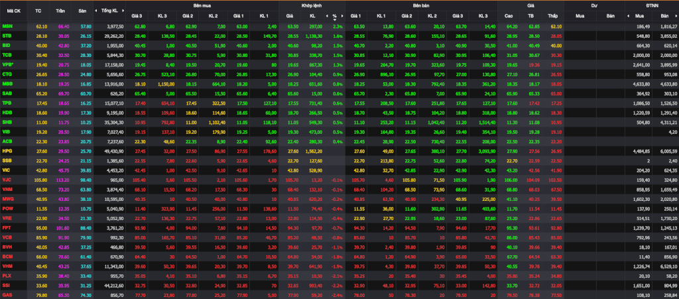Click the Trần ceiling price header
This screenshot has width=679, height=299.
60,11
